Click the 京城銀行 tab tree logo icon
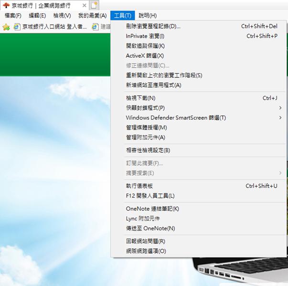The height and width of the screenshot is (286, 288). [x=6, y=5]
